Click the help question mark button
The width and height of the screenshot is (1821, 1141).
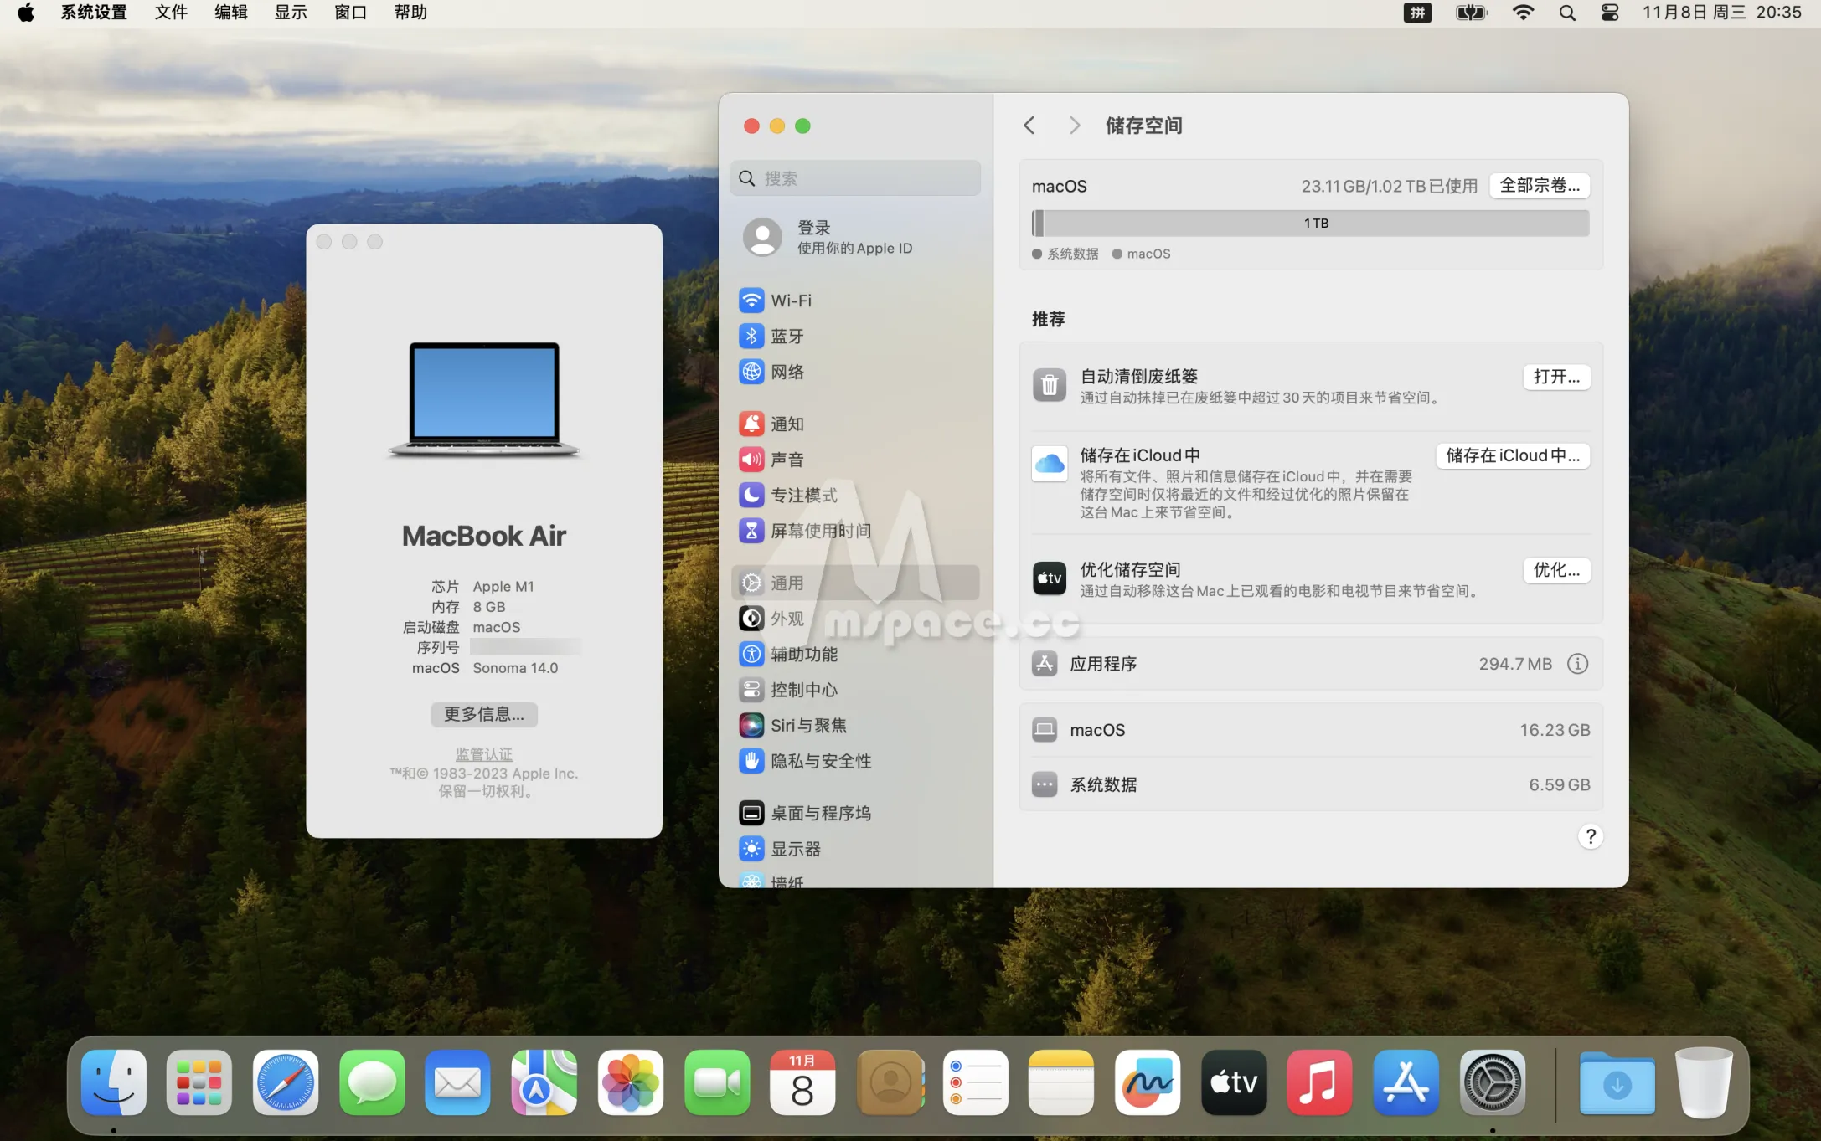[x=1590, y=836]
